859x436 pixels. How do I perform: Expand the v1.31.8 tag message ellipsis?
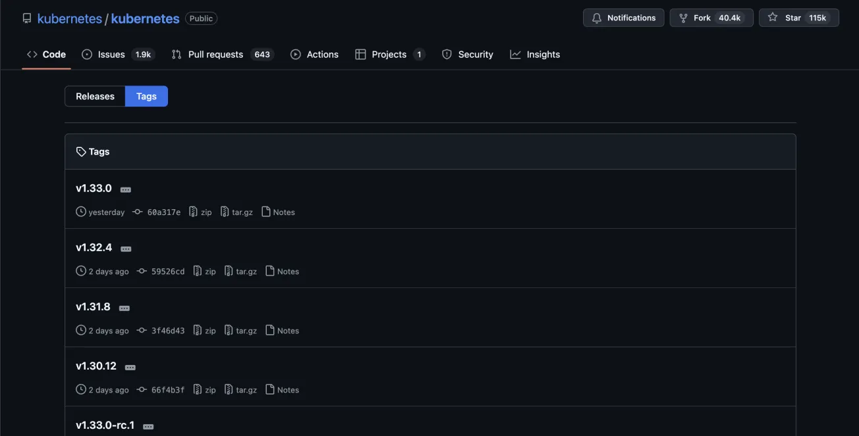[x=125, y=308]
